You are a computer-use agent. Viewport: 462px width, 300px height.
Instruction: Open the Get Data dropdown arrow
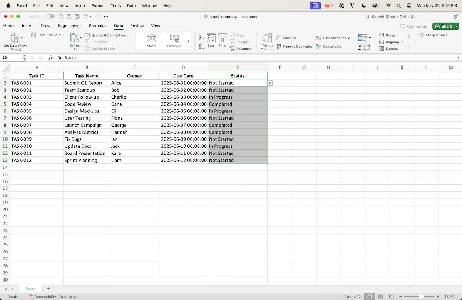tap(22, 37)
